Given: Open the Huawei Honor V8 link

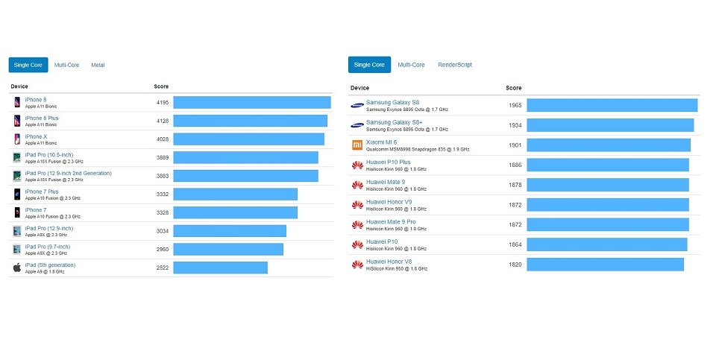Looking at the screenshot, I should click(389, 262).
